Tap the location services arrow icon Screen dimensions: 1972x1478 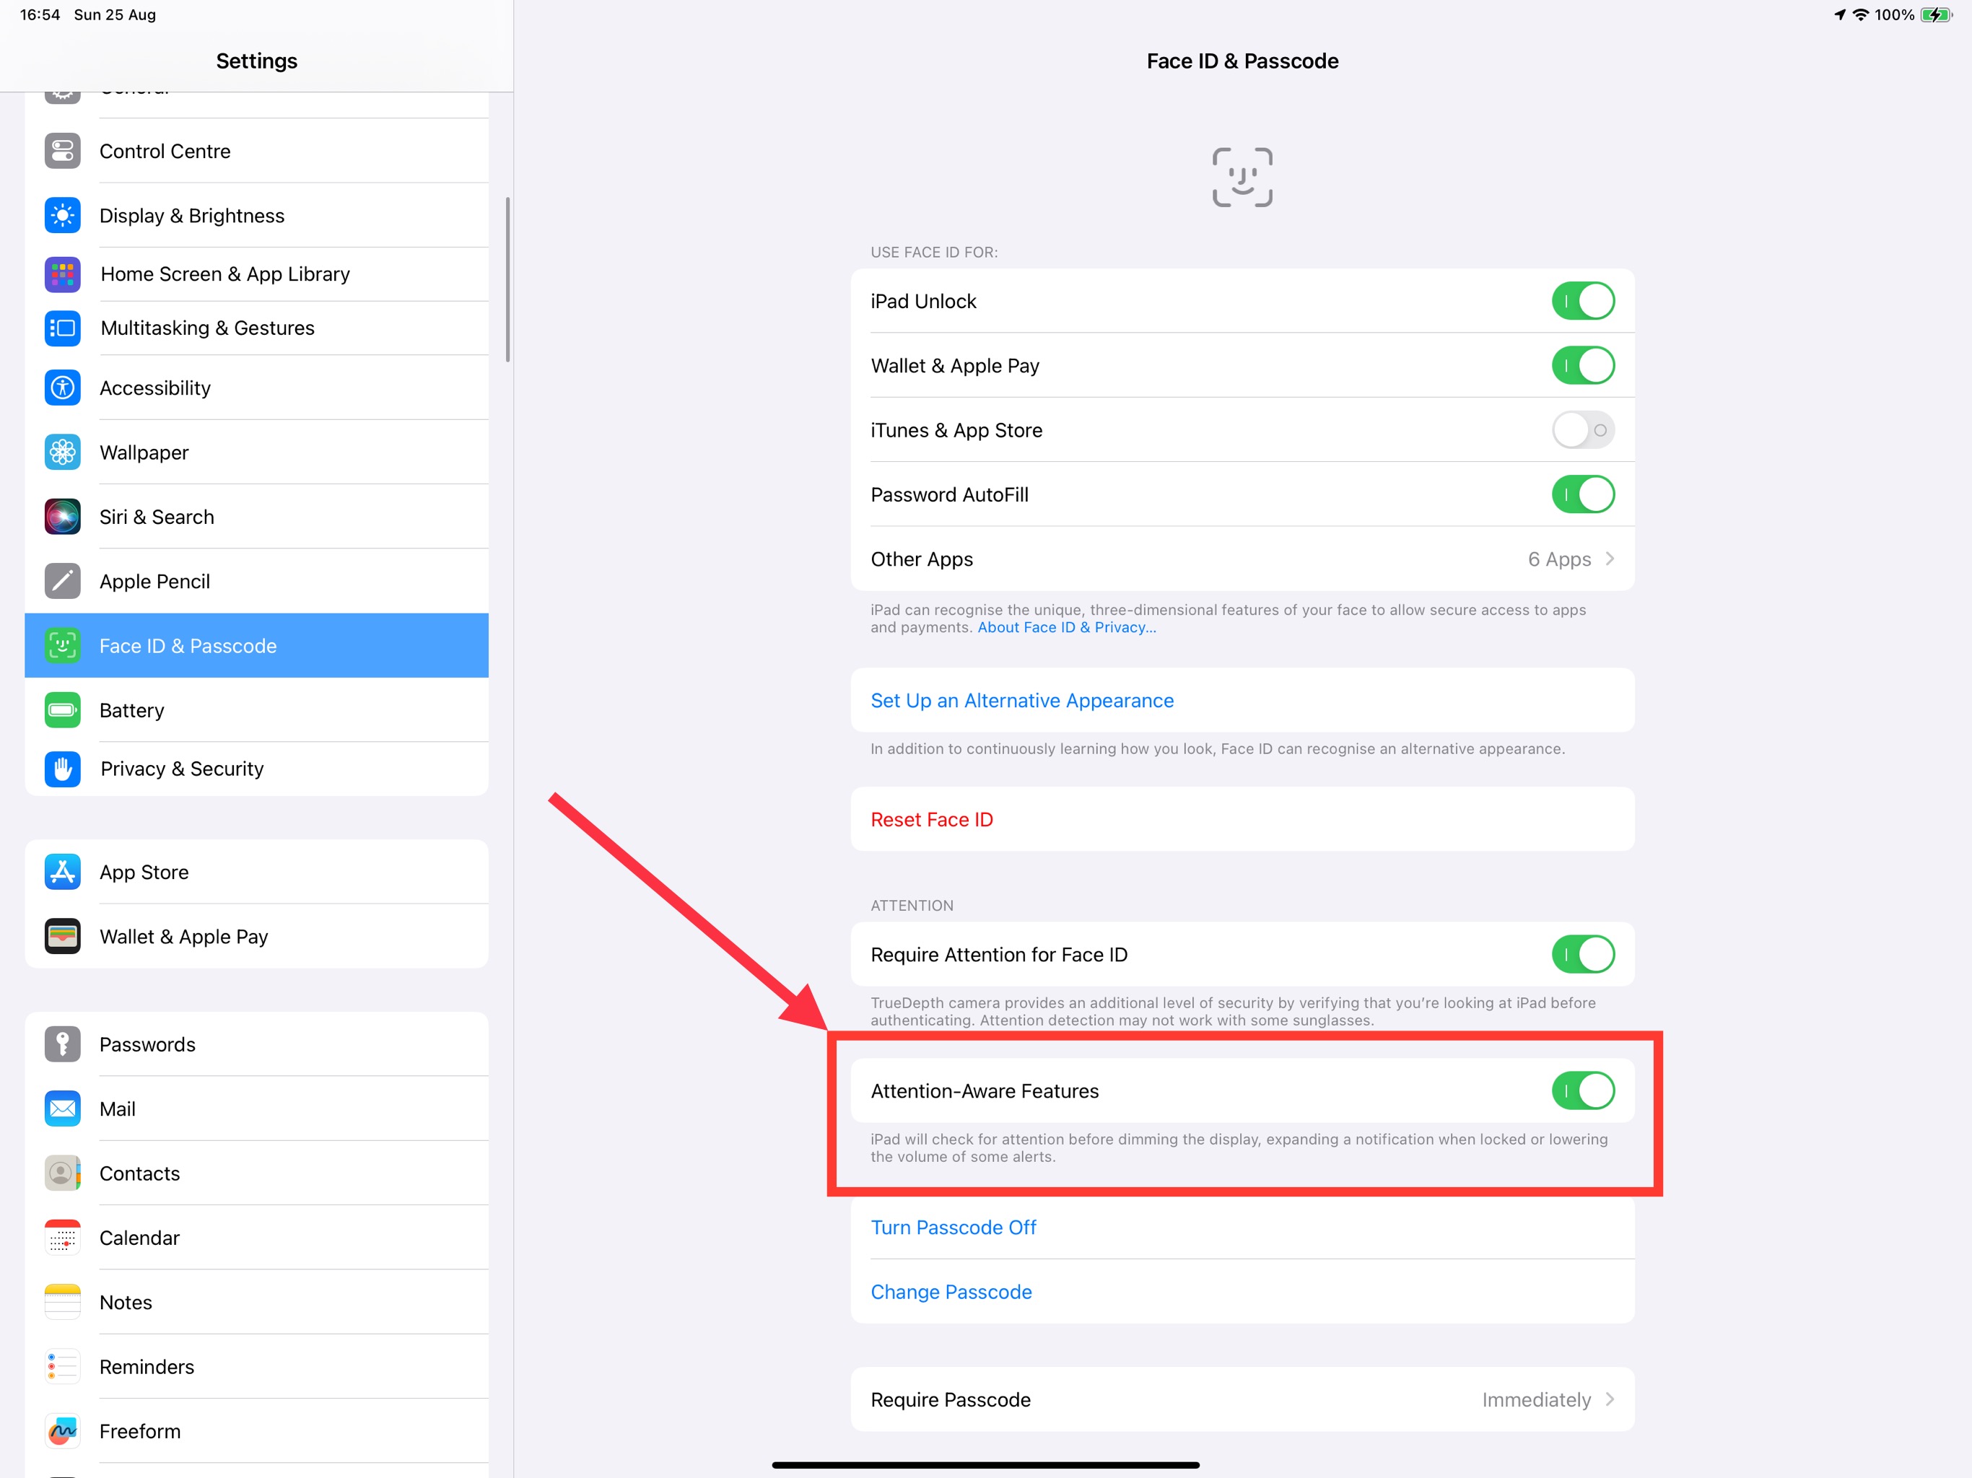[x=1838, y=15]
